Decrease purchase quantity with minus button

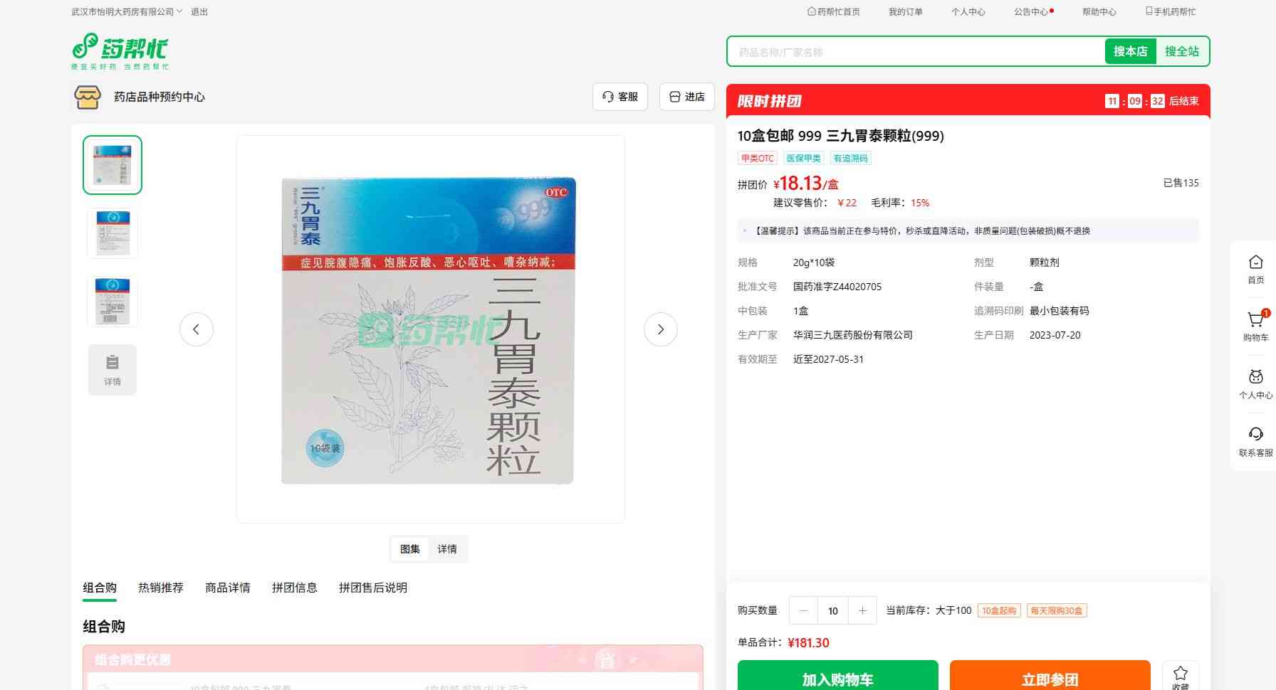(x=803, y=610)
